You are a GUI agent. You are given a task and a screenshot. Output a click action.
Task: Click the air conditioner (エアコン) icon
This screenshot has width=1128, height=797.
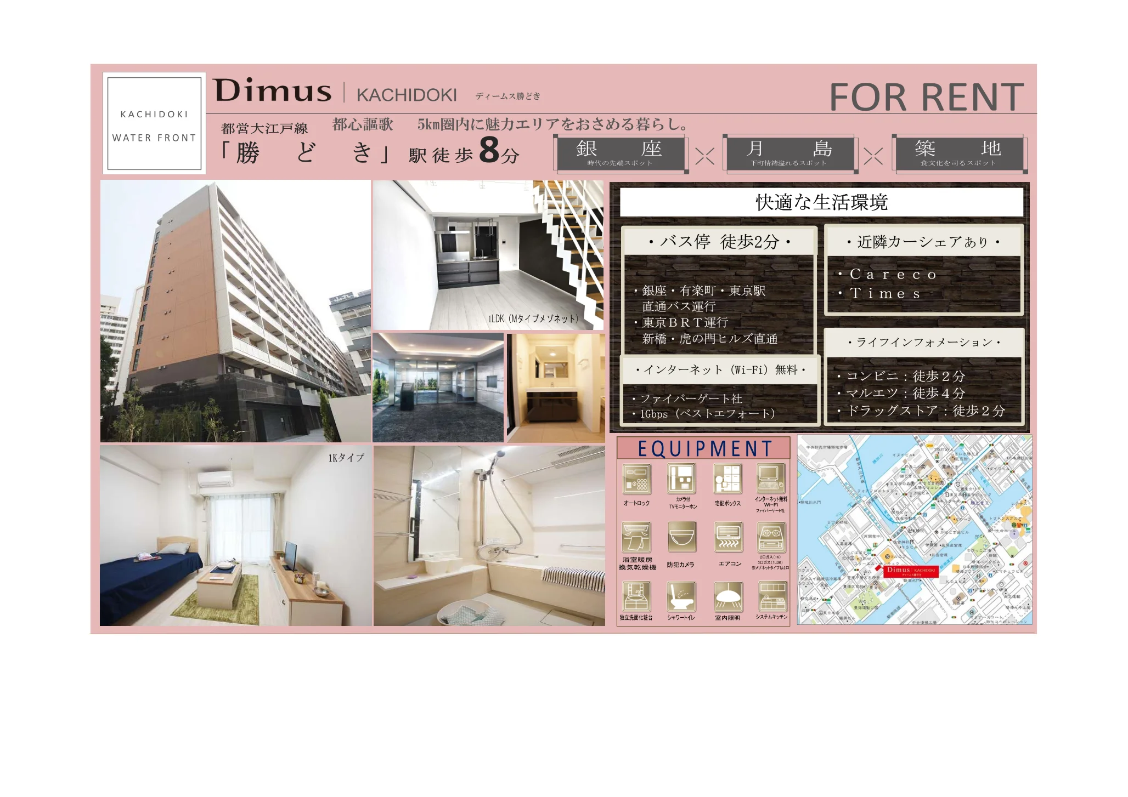pos(729,537)
